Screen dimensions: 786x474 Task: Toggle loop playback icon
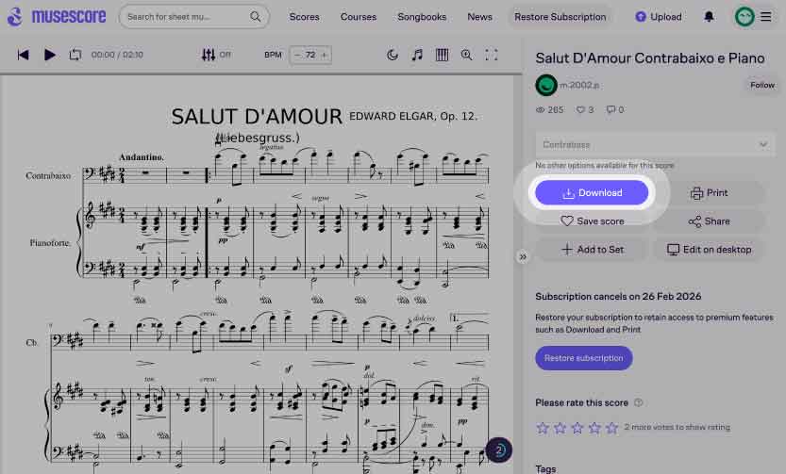point(75,56)
